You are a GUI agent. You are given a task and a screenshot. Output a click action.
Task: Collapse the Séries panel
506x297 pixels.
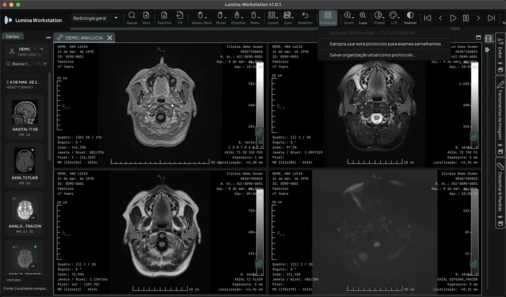coord(48,38)
